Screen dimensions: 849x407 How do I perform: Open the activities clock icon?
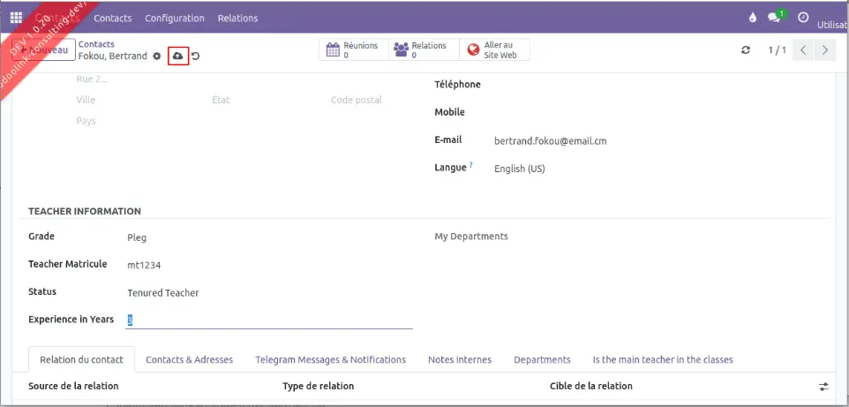pyautogui.click(x=802, y=18)
